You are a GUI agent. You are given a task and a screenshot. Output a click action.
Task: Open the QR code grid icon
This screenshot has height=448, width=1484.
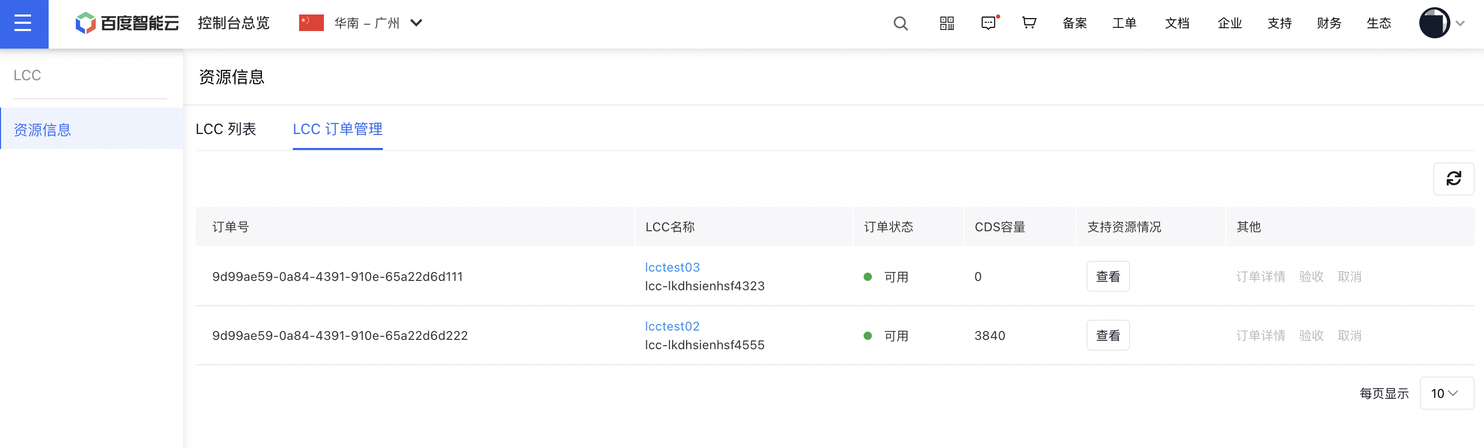pos(947,24)
